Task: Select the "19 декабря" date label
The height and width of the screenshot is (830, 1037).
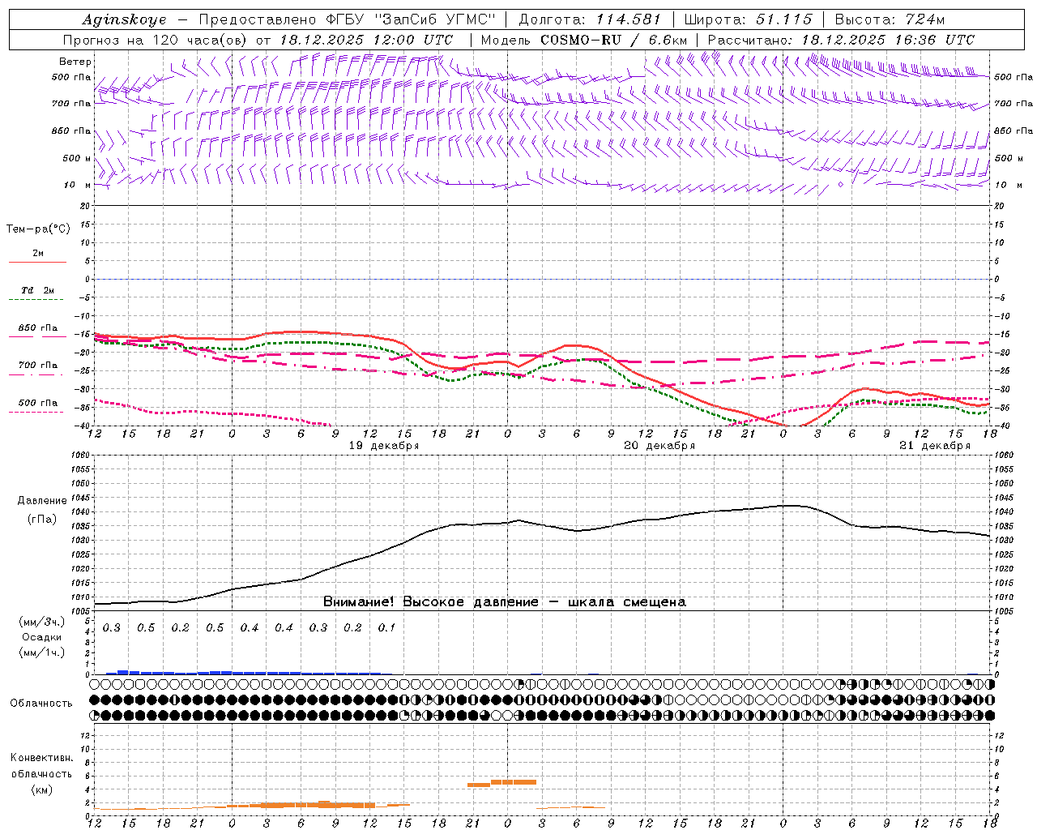Action: (x=384, y=446)
